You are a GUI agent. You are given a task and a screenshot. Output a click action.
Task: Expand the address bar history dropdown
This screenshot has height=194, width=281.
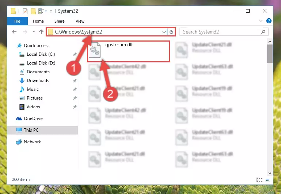(x=164, y=32)
